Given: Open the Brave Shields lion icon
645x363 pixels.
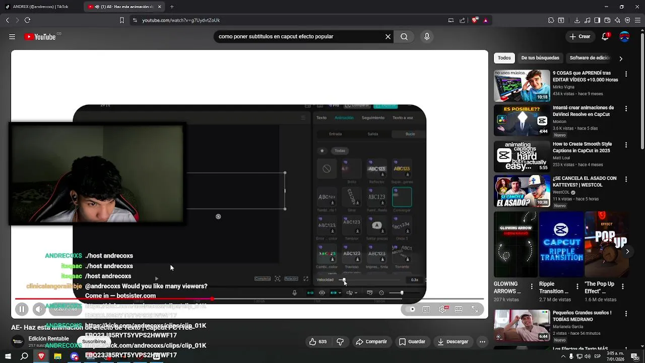Looking at the screenshot, I should [x=475, y=20].
